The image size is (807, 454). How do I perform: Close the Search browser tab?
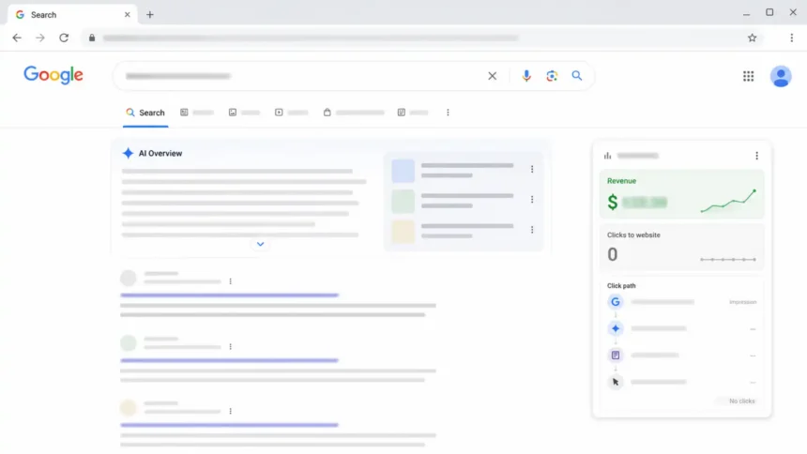127,15
